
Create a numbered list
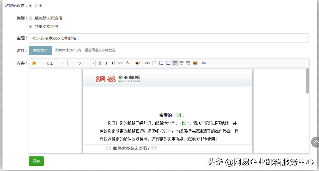(x=161, y=63)
